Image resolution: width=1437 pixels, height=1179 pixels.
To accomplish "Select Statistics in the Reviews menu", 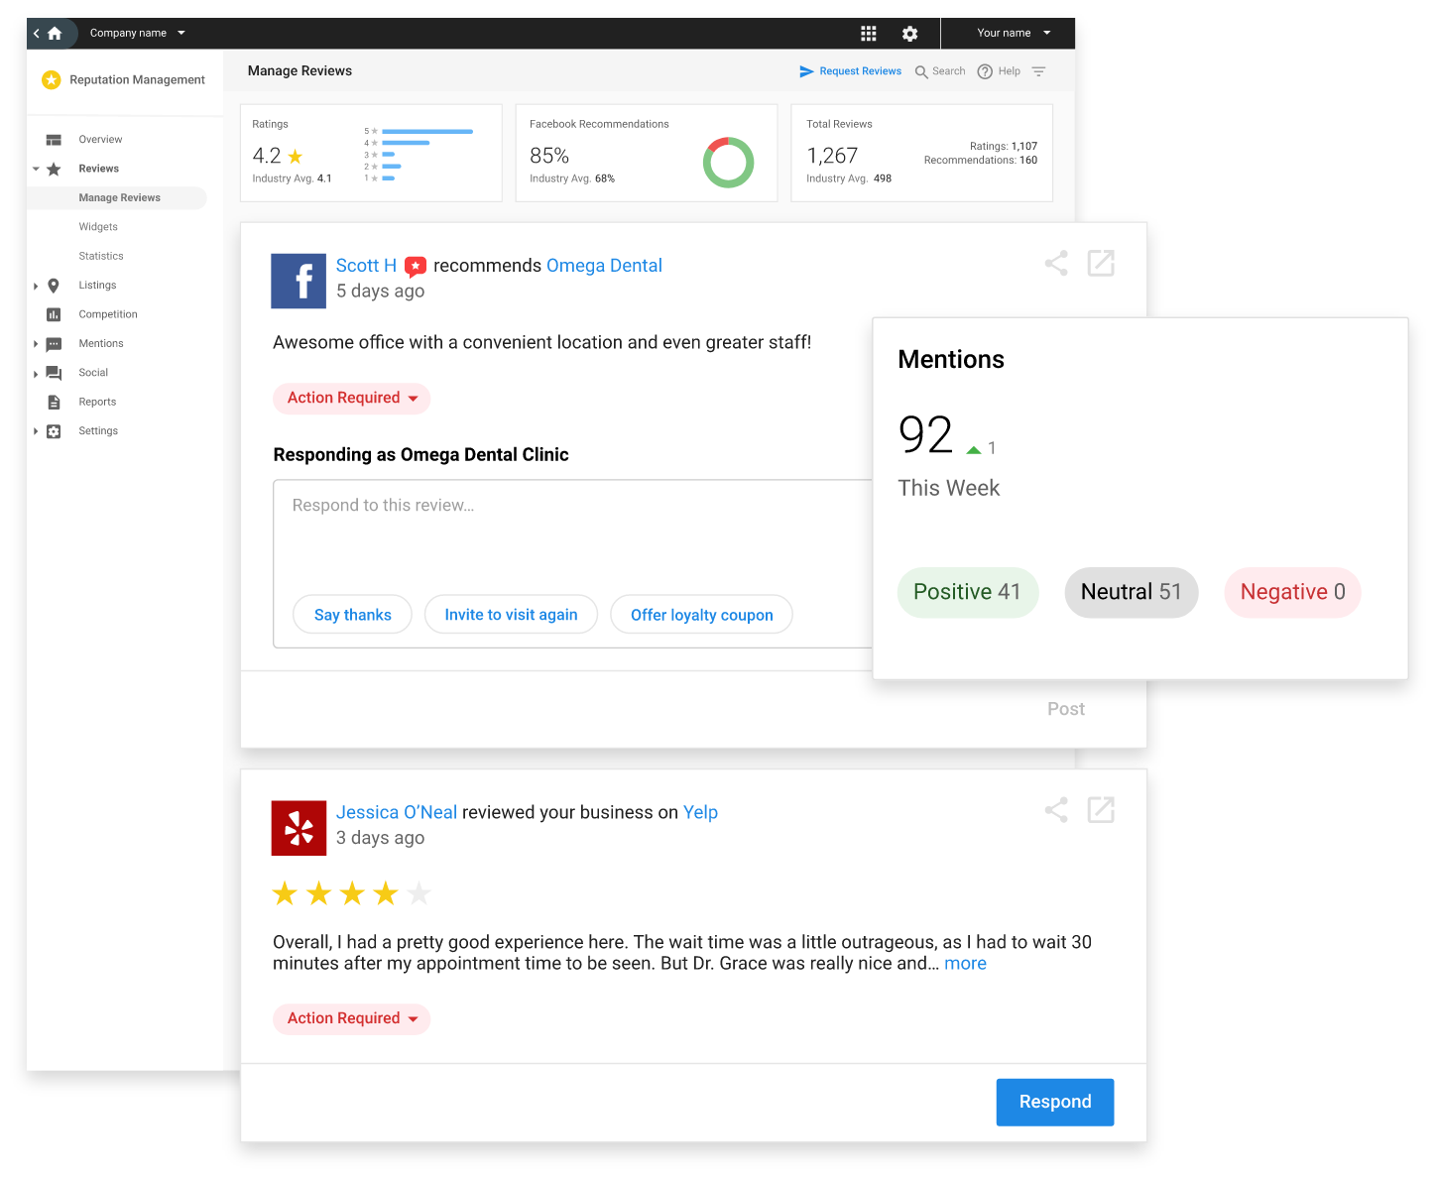I will [x=100, y=256].
